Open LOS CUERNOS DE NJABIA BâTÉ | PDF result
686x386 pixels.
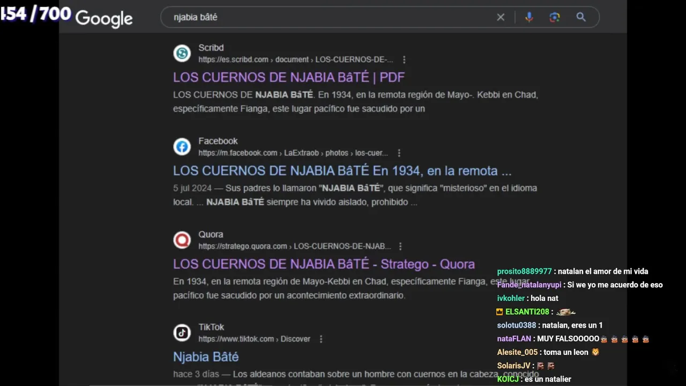(x=289, y=77)
